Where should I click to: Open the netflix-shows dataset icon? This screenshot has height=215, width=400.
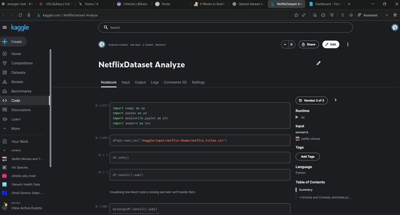point(298,139)
